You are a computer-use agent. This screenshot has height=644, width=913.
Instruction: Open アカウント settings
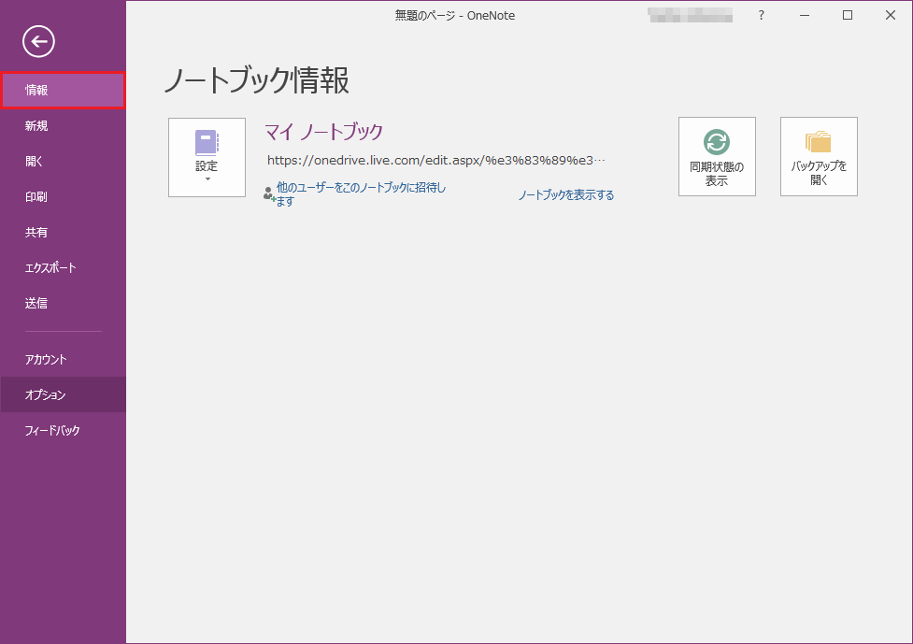click(x=63, y=359)
